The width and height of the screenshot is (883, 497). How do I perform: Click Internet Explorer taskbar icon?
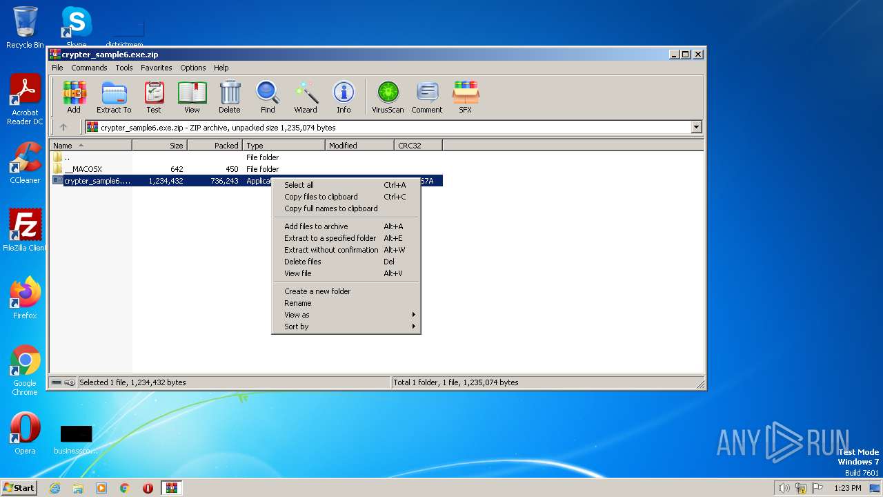[55, 488]
